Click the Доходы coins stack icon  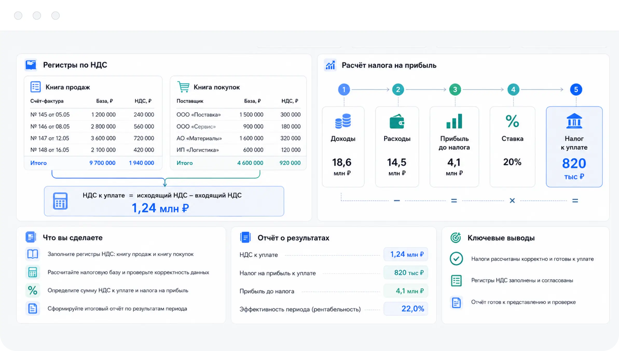point(343,121)
